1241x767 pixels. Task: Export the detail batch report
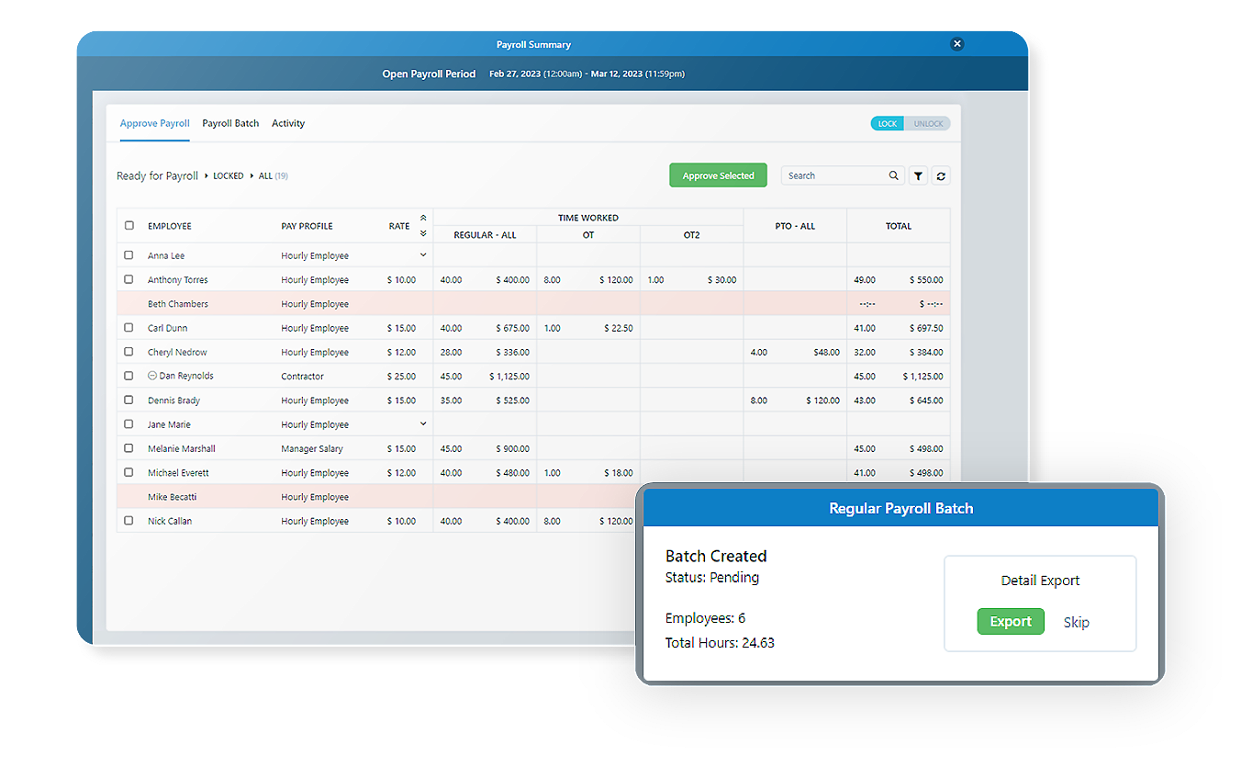[x=1010, y=621]
